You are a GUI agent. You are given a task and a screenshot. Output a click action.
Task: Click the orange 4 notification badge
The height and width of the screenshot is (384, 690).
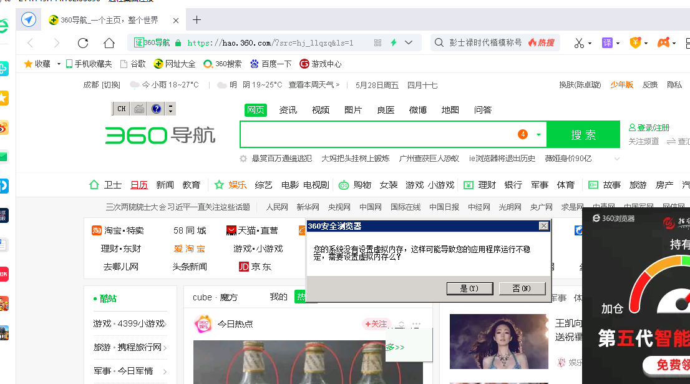(523, 134)
